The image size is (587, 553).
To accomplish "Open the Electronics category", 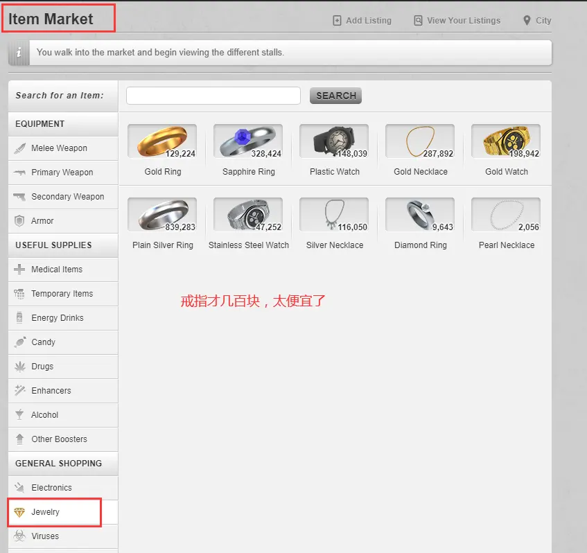I will point(51,488).
